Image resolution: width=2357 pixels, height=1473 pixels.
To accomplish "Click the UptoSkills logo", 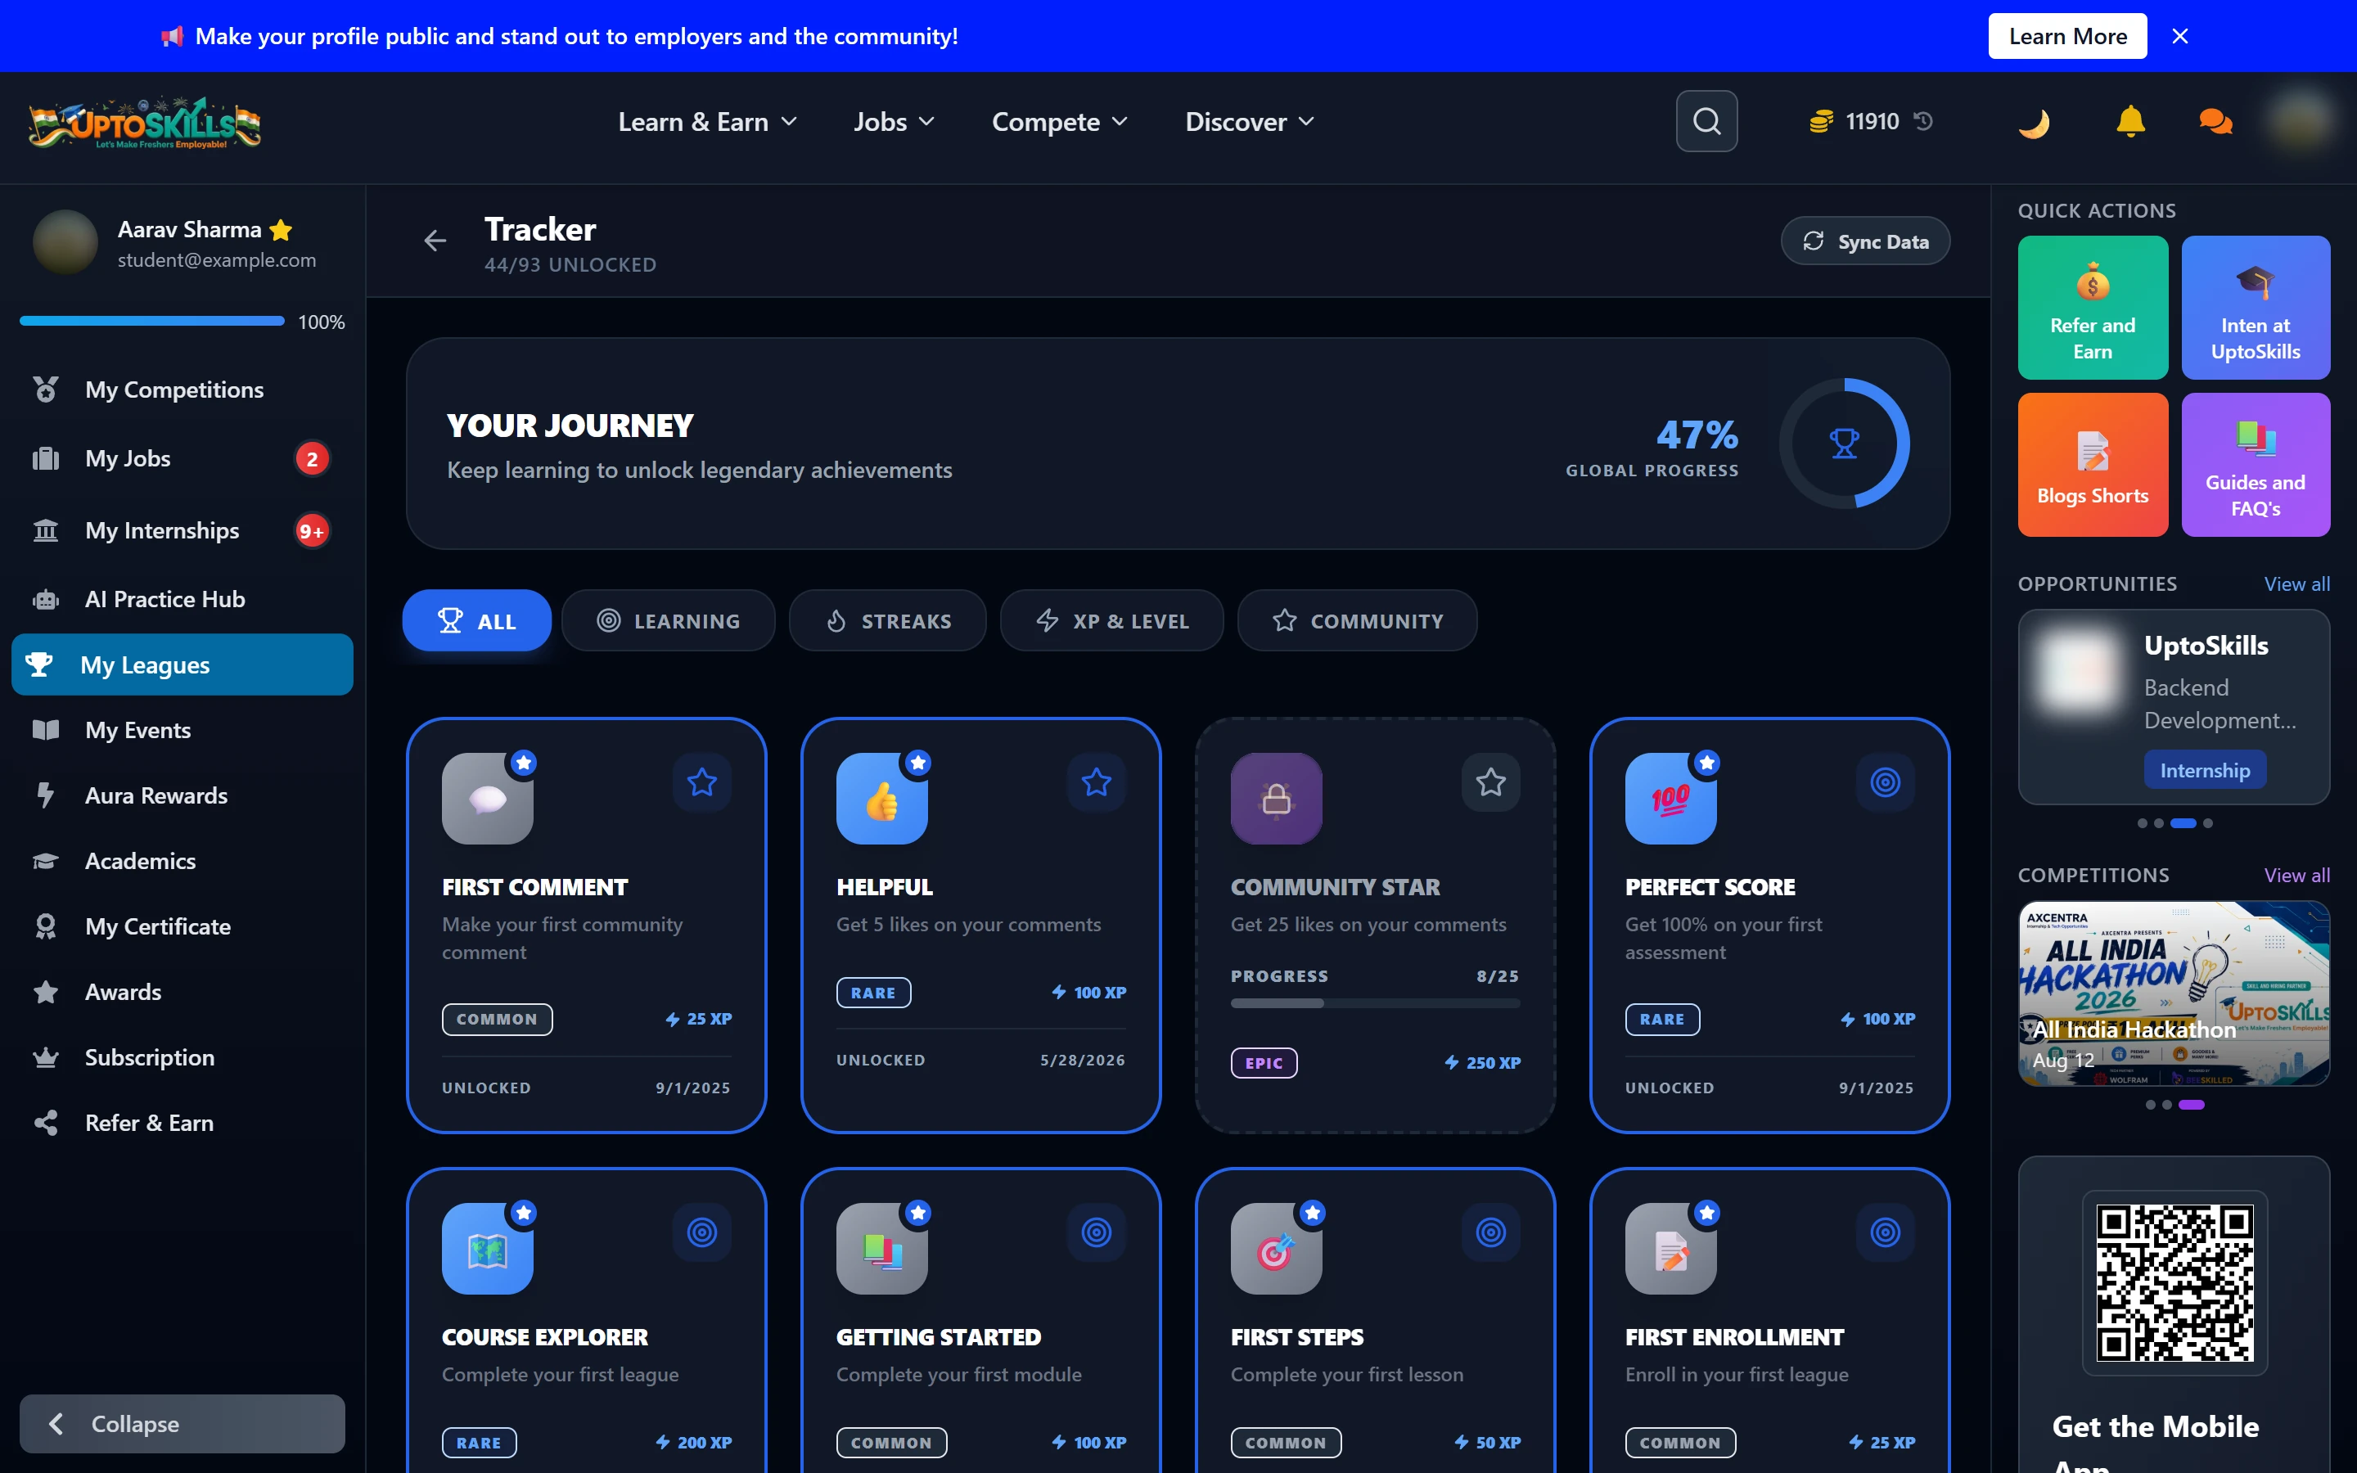I will (x=145, y=123).
